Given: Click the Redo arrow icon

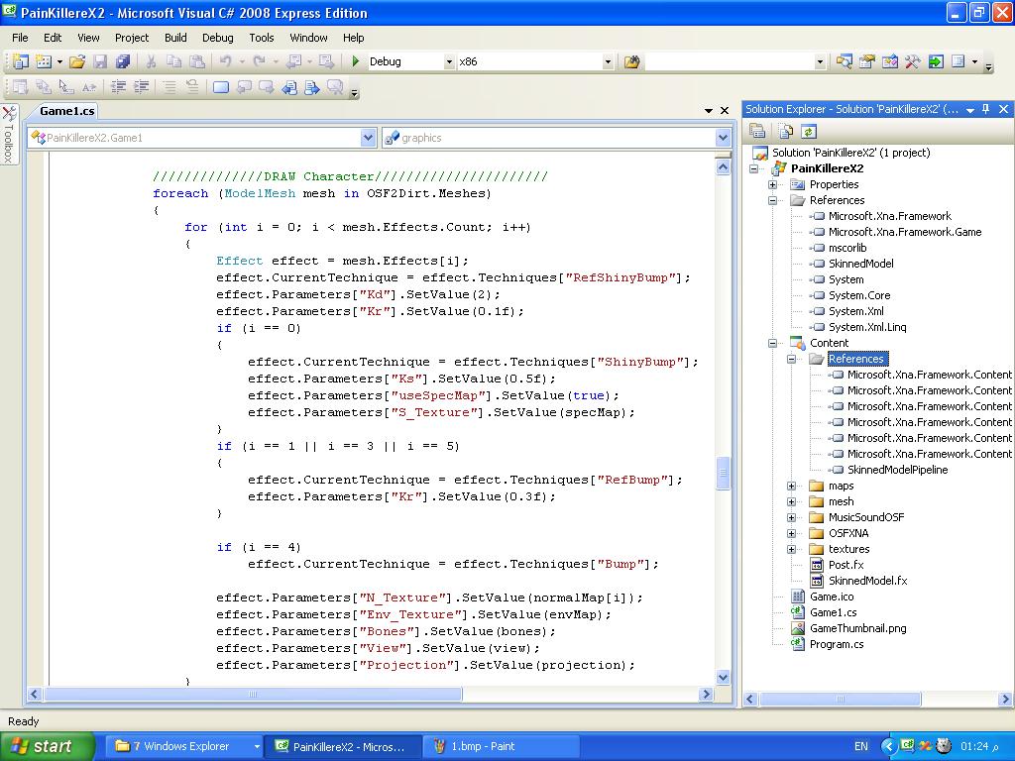Looking at the screenshot, I should [259, 61].
